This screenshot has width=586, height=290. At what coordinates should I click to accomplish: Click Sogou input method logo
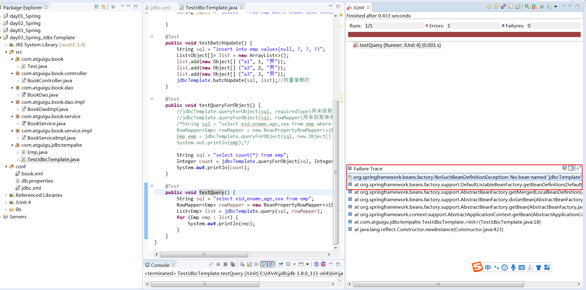point(477,267)
